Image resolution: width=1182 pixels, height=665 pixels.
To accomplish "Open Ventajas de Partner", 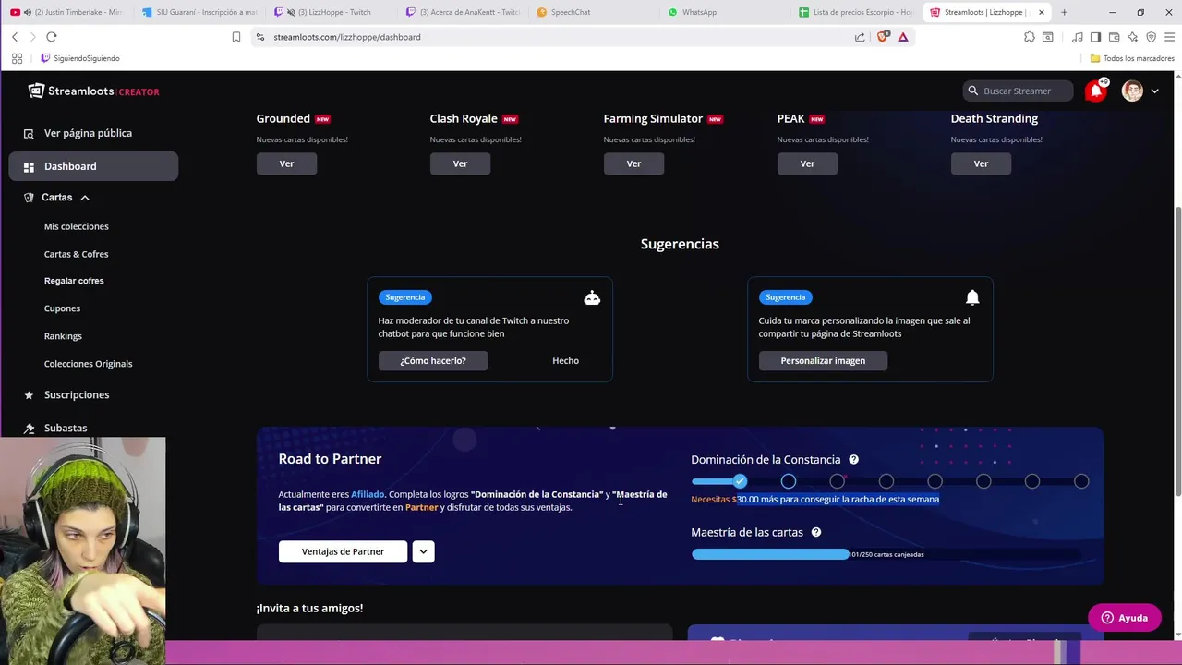I will 343,551.
